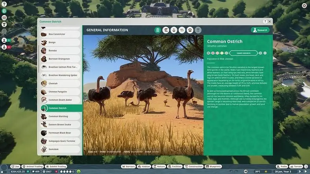Select Eastern Brown Snake entry

[60, 125]
